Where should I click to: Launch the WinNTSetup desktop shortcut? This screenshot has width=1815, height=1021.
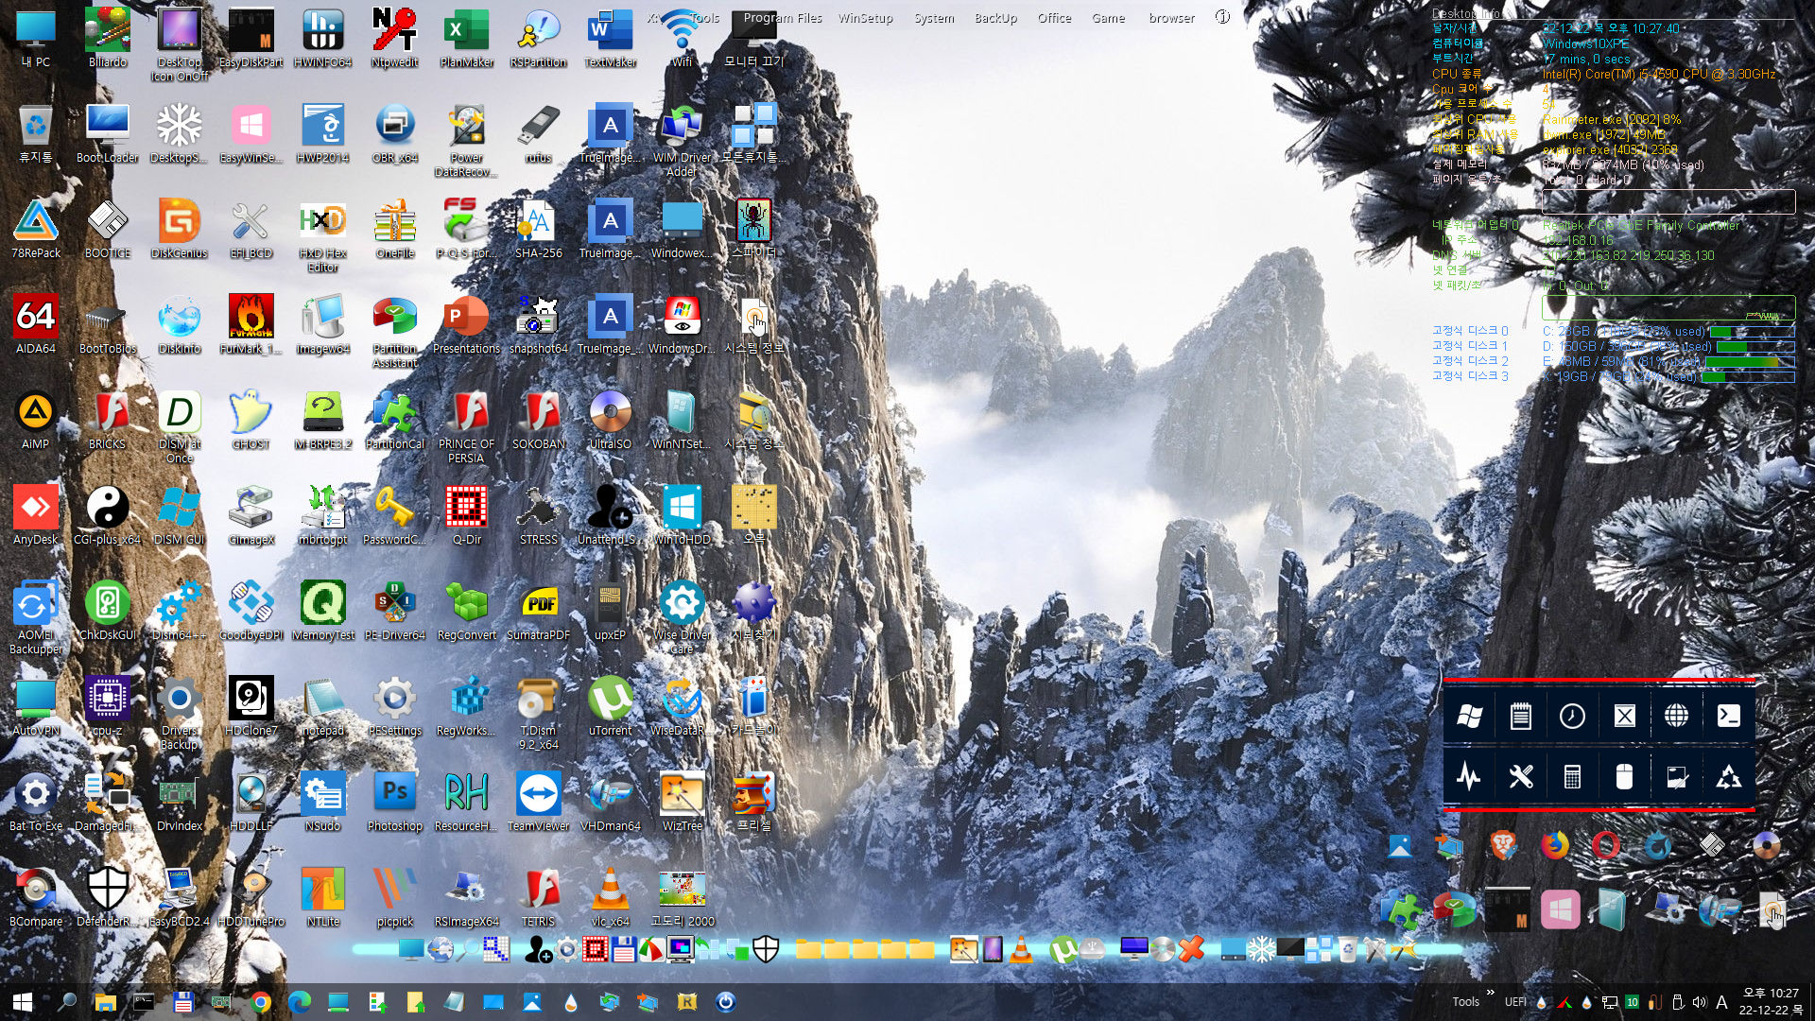(x=682, y=420)
